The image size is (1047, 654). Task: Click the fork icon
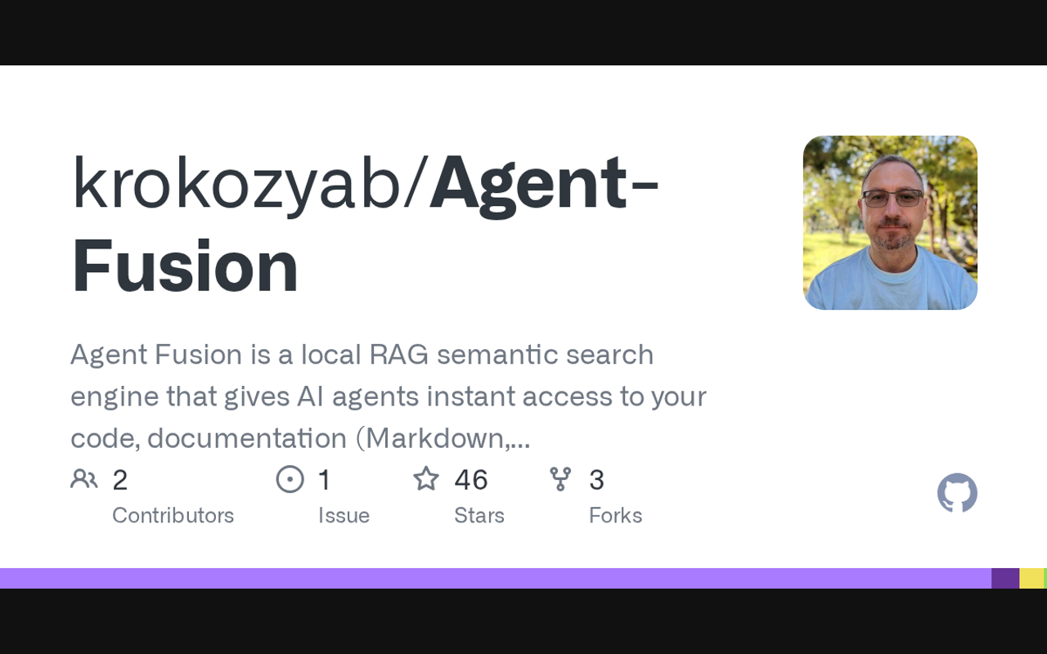coord(560,479)
